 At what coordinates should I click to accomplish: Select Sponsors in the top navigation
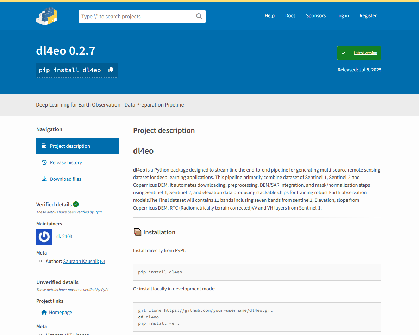(x=316, y=15)
